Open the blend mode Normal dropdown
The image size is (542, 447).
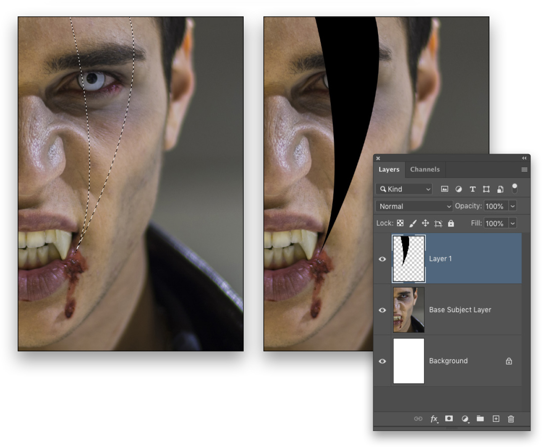pyautogui.click(x=413, y=206)
